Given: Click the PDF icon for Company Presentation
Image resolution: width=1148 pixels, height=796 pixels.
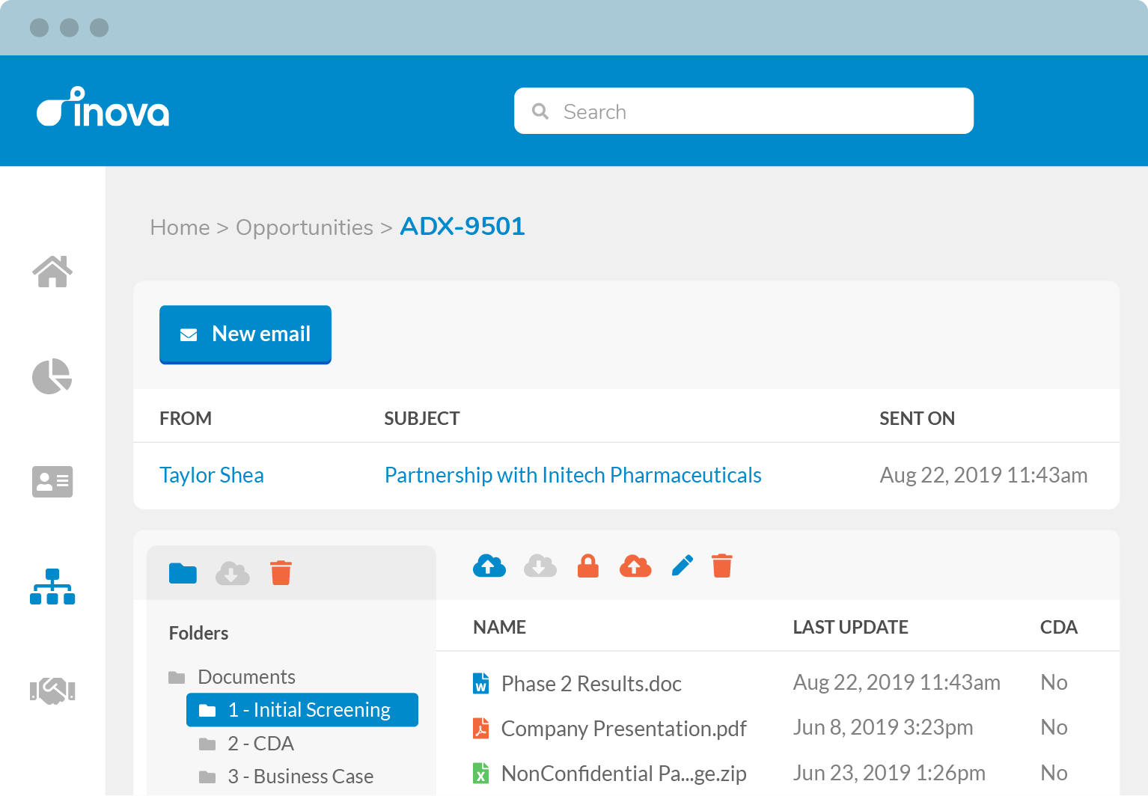Looking at the screenshot, I should pos(481,728).
